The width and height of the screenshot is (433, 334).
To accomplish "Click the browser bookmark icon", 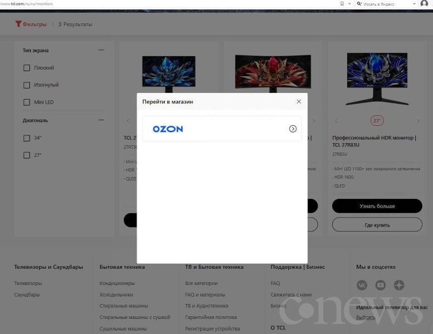I will pos(342,3).
